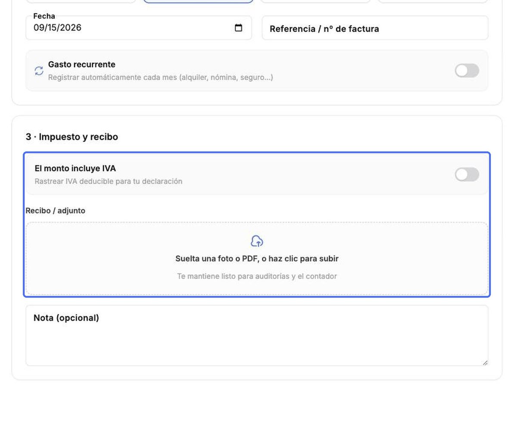The width and height of the screenshot is (517, 423).
Task: Click the Registrar automáticamente cada mes text
Action: click(x=160, y=78)
